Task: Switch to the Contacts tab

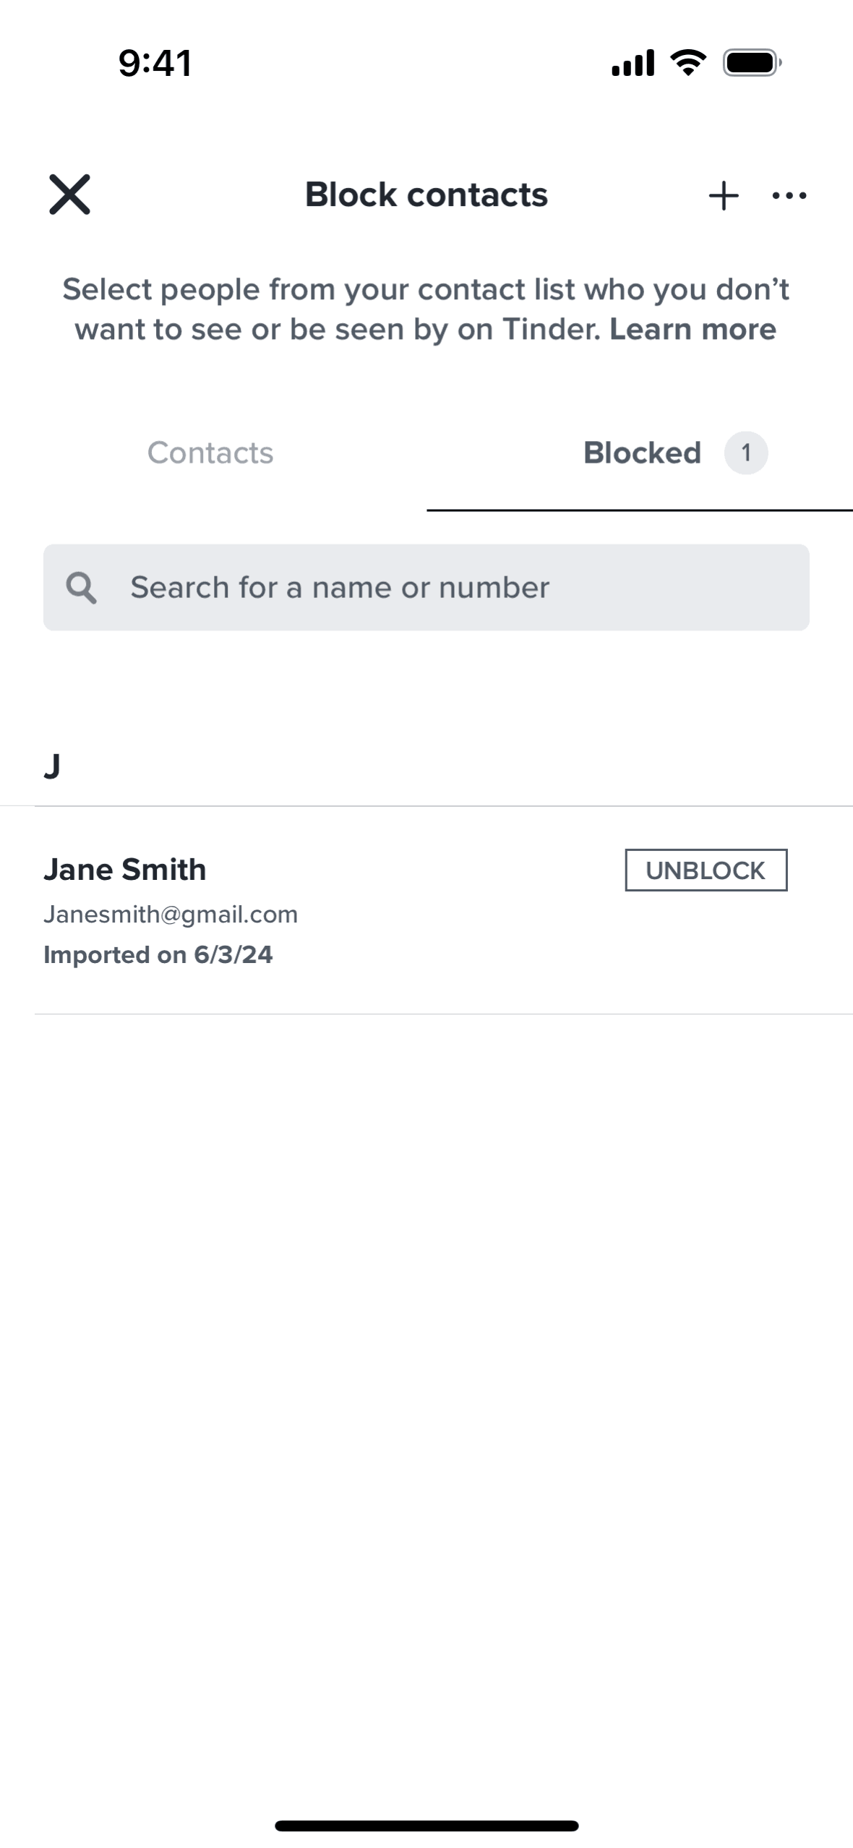Action: pos(210,453)
